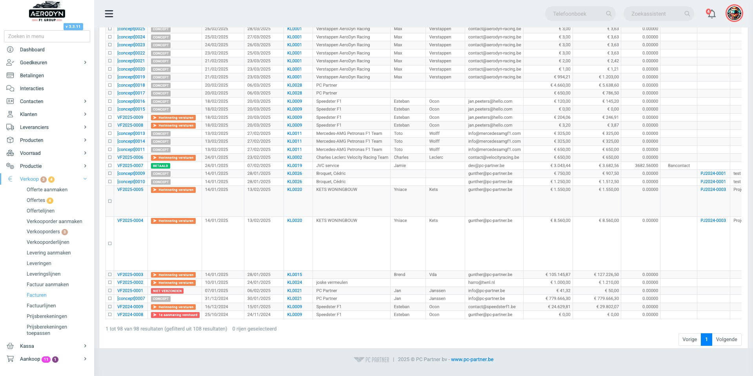Screen dimensions: 753x376
Task: Go to Verkooporders in the sidebar
Action: 43,232
